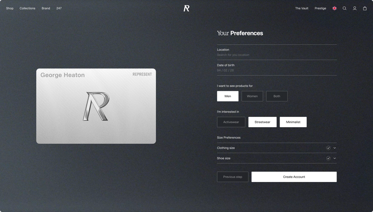This screenshot has width=373, height=212.
Task: Expand the Shoe size chevron
Action: [x=335, y=158]
